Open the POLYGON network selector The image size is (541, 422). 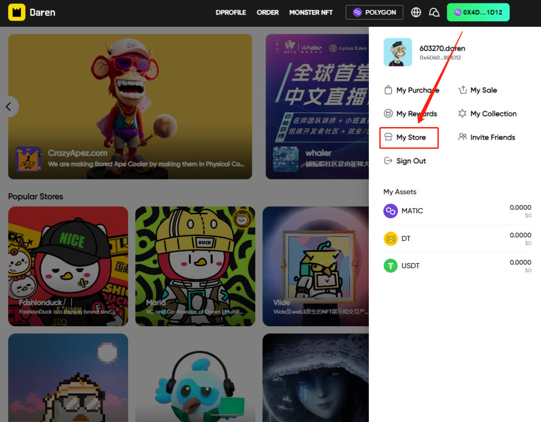tap(374, 12)
